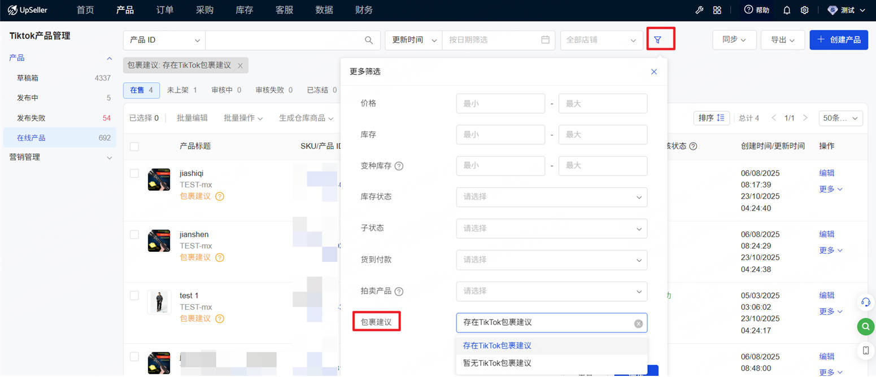Switch to the 未上架 tab
Viewport: 876px width, 377px height.
click(182, 90)
